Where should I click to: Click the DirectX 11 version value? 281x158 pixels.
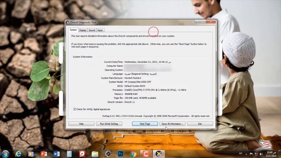click(130, 102)
